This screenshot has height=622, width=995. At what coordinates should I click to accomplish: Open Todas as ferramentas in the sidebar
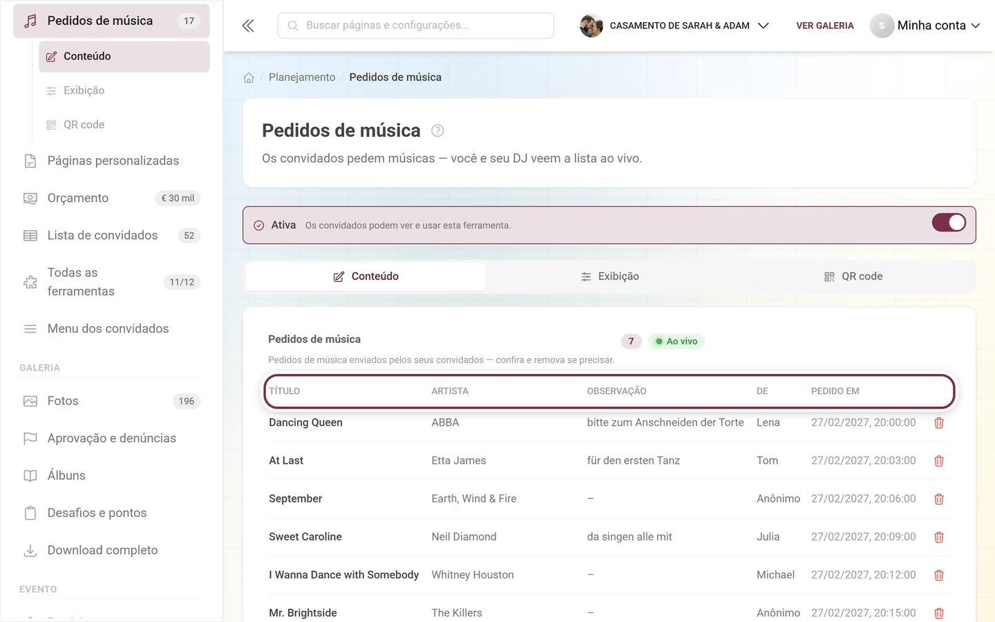coord(111,282)
